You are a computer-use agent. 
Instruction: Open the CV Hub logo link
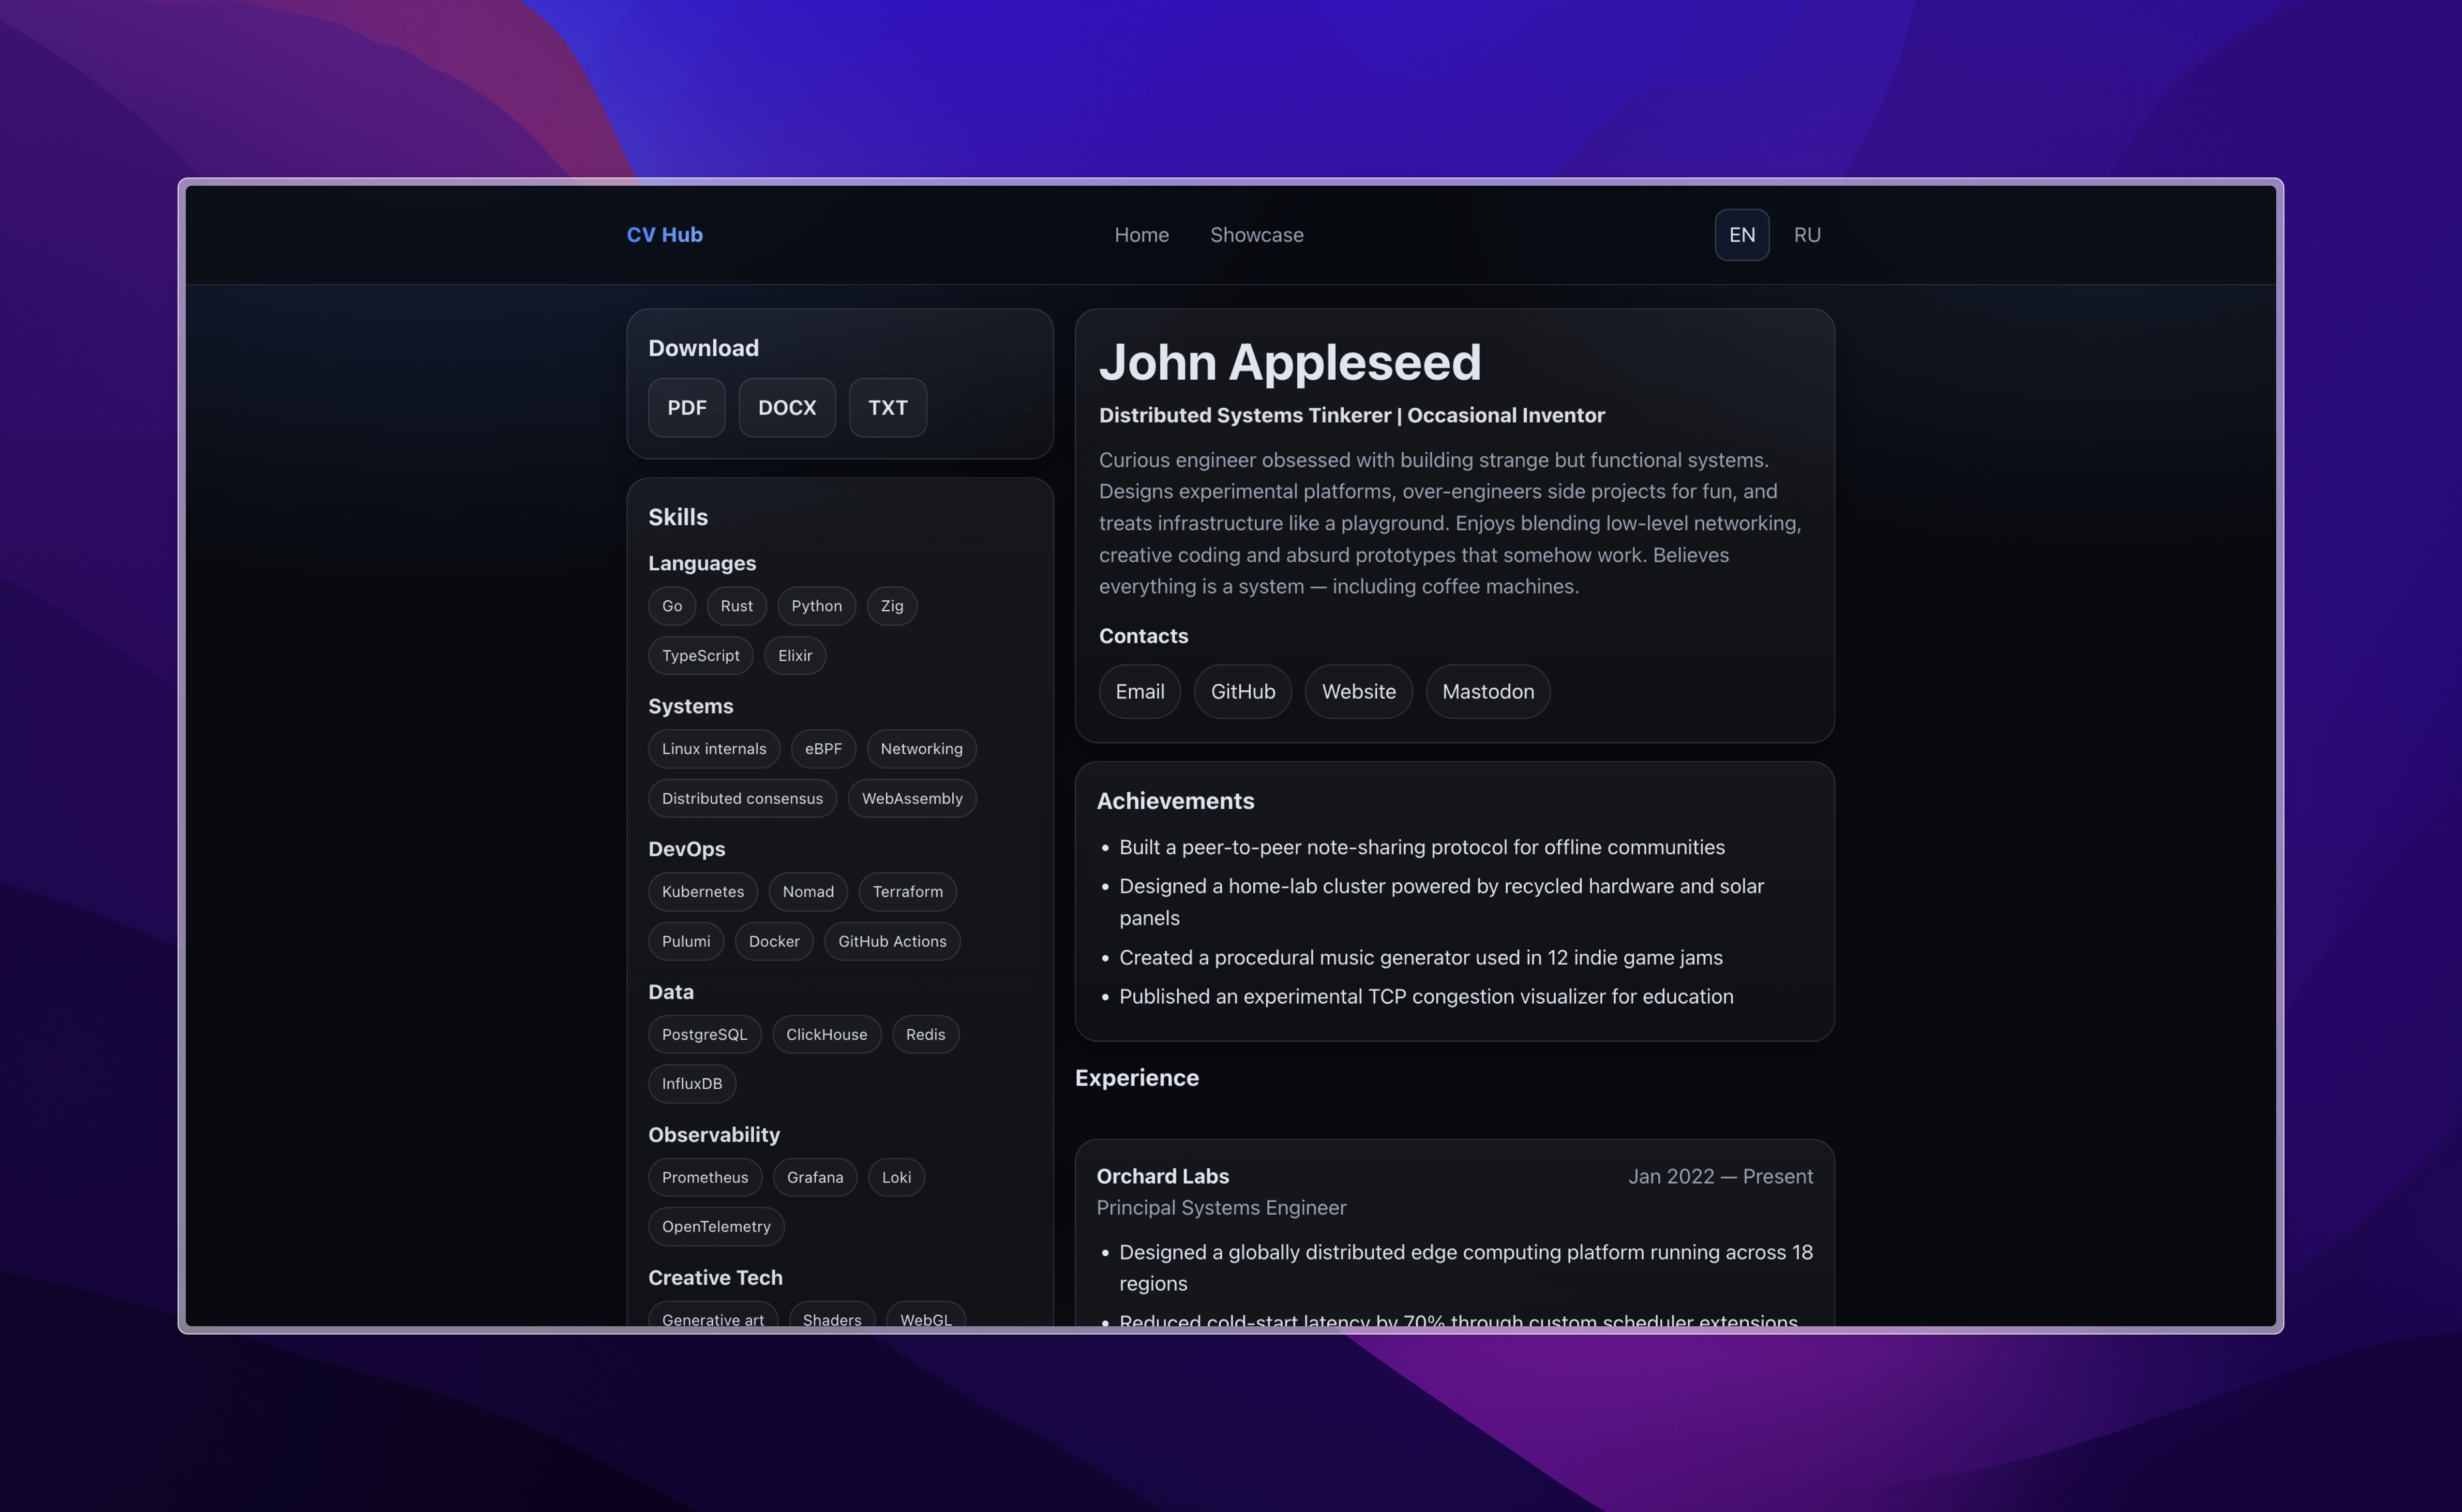tap(664, 235)
